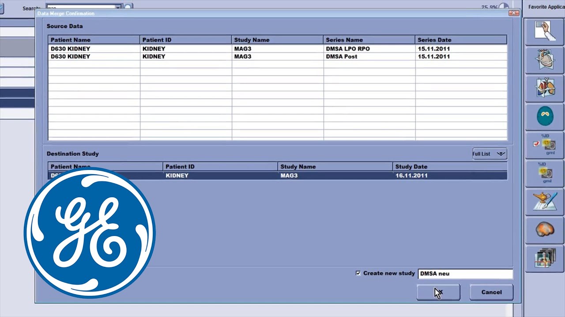Open the stacked images with crosshair application
Screen dimensions: 565x317
point(544,258)
